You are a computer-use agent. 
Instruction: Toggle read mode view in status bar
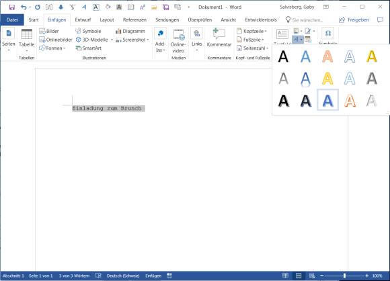[285, 276]
